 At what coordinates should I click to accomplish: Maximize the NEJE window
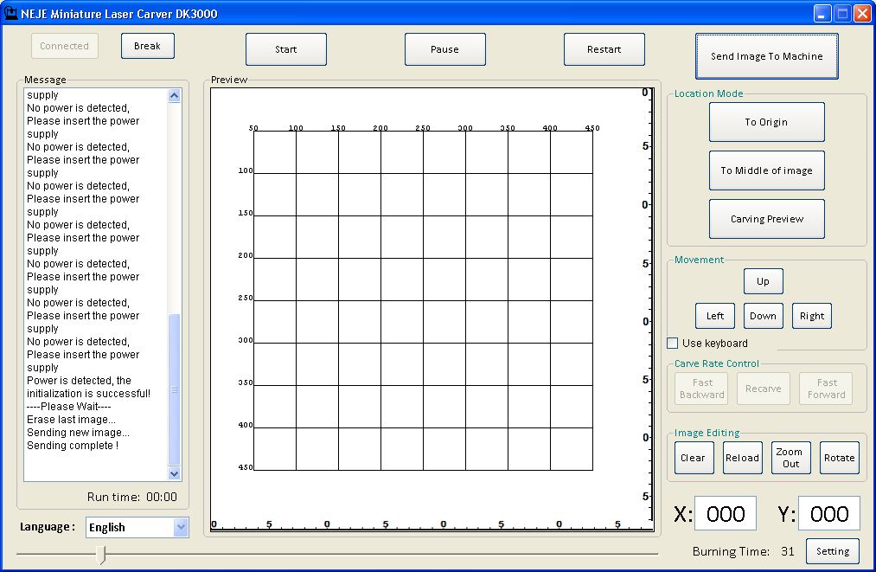pyautogui.click(x=842, y=14)
